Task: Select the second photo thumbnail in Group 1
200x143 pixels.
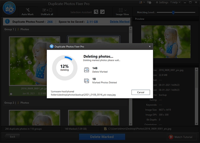Action: point(94,40)
